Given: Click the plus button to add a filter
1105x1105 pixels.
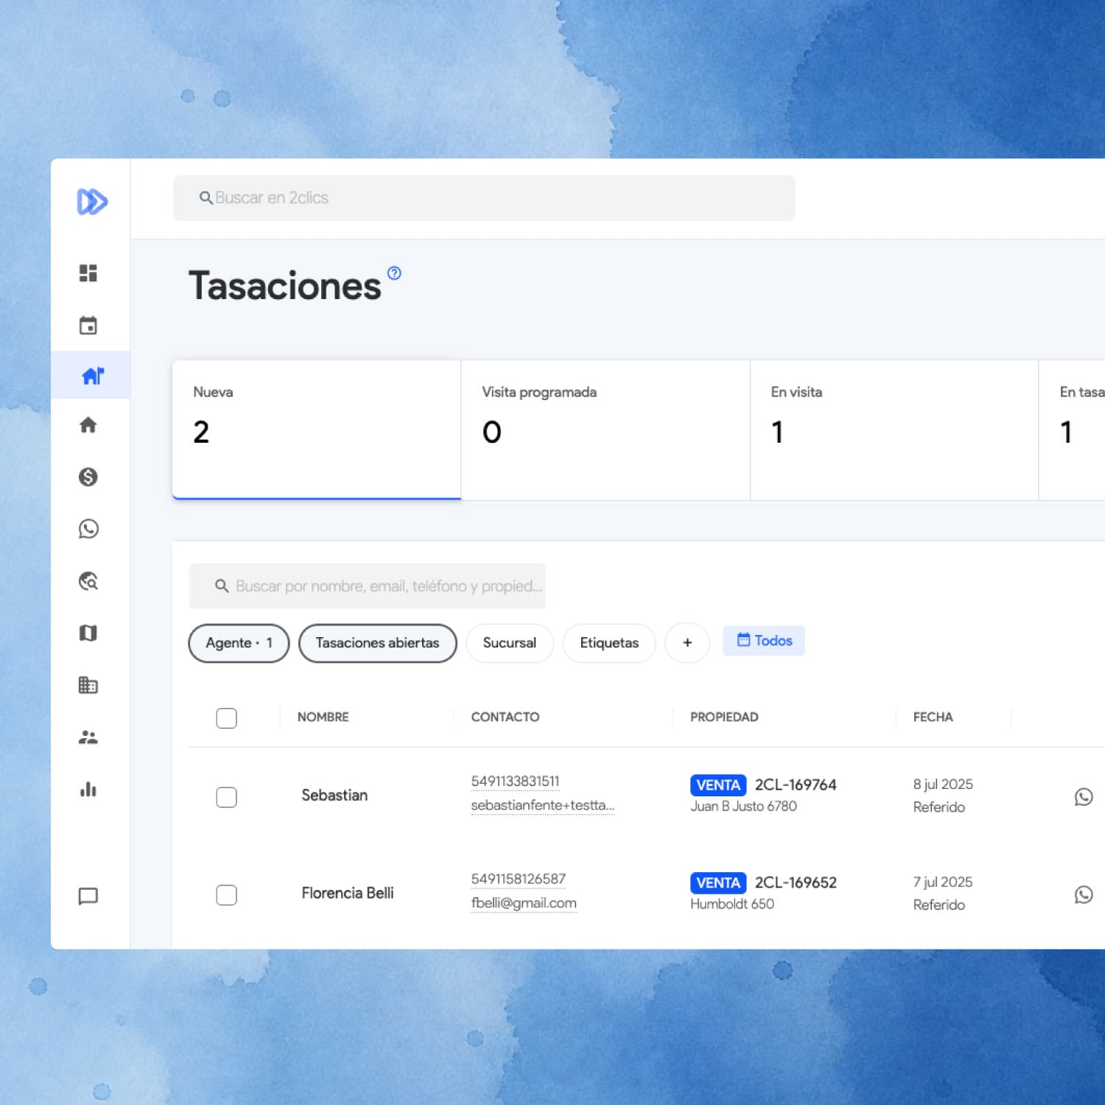Looking at the screenshot, I should coord(687,643).
